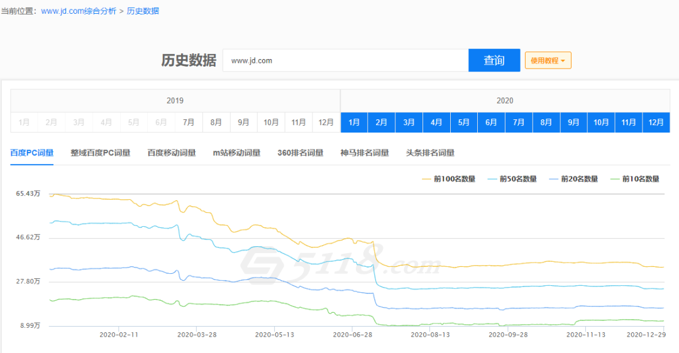Select 2019 9月 month cell
Screen dimensions: 679x353
pyautogui.click(x=244, y=122)
